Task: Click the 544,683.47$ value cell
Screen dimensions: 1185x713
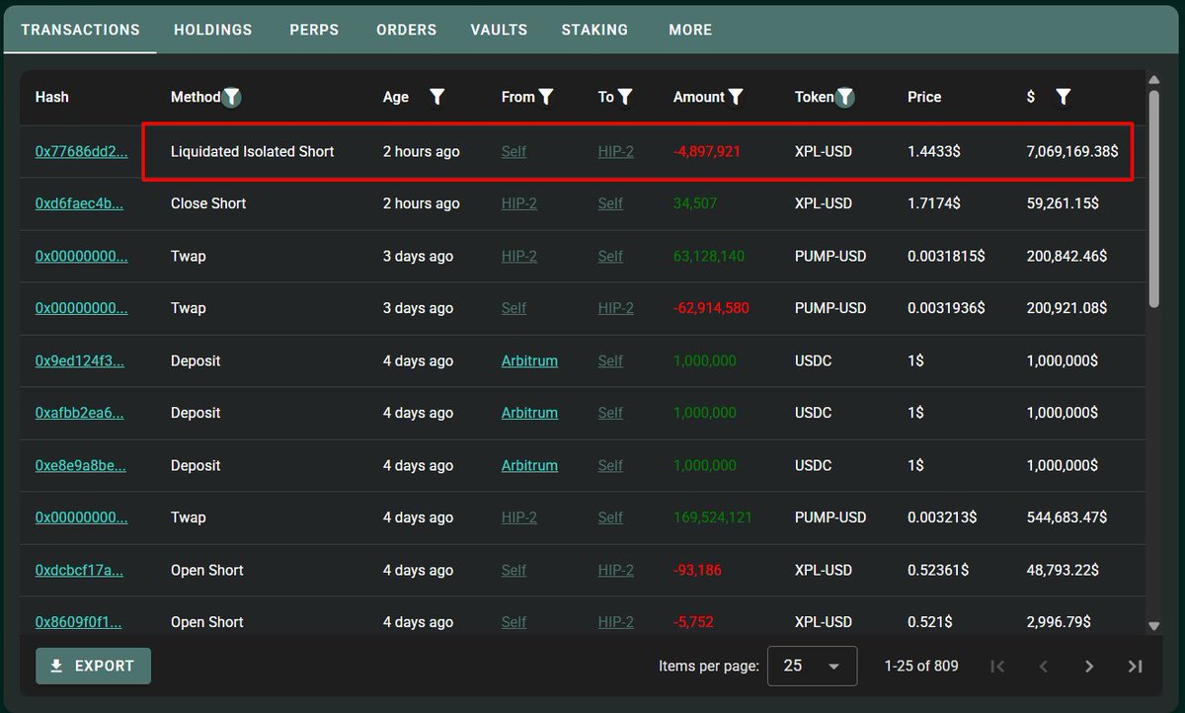Action: click(x=1066, y=517)
